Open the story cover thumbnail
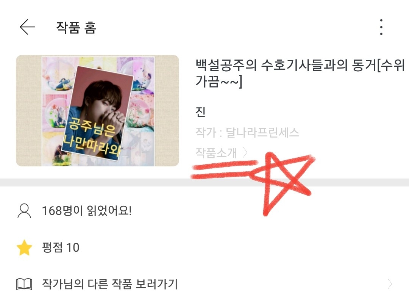The image size is (409, 307). [x=98, y=111]
